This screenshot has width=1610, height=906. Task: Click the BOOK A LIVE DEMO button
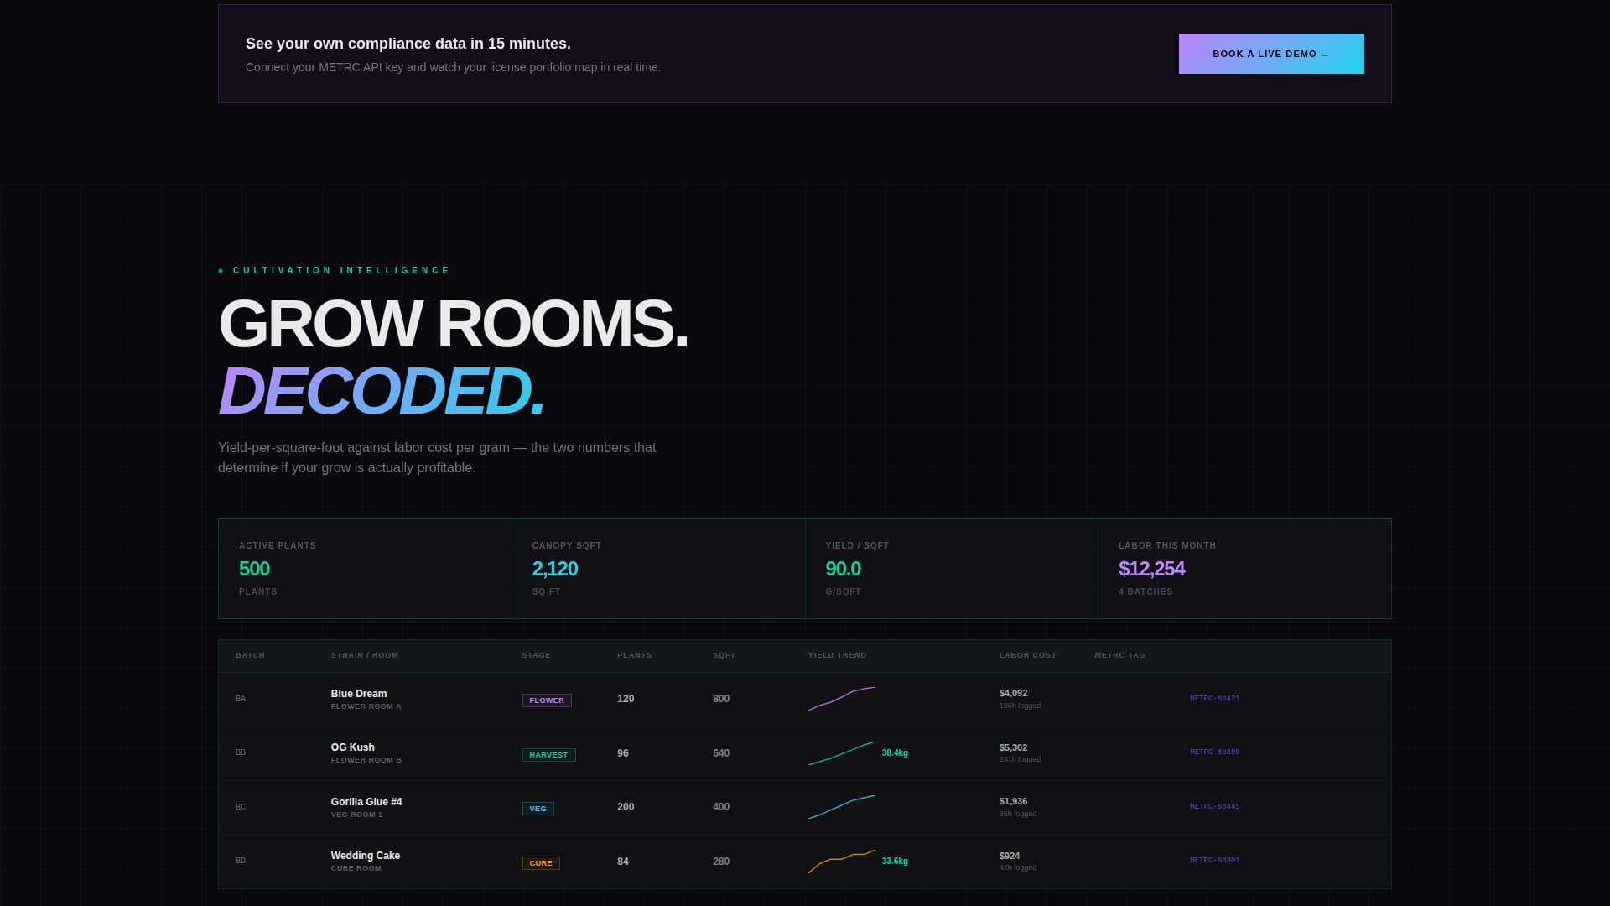click(x=1270, y=53)
